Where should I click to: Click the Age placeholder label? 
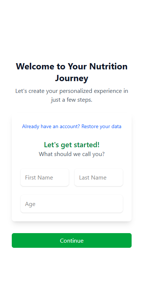click(x=30, y=204)
